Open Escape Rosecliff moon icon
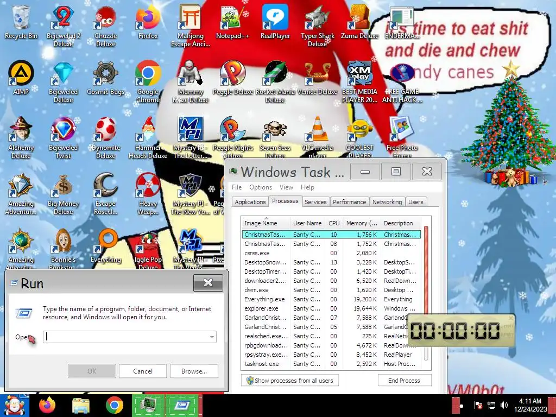Image resolution: width=556 pixels, height=417 pixels. click(x=106, y=194)
